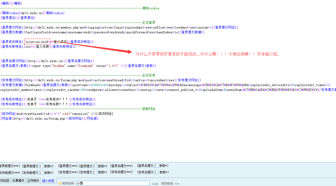The image size is (336, 186).
Task: Click the number box in 登录前提交 参数
Action: [x=41, y=166]
